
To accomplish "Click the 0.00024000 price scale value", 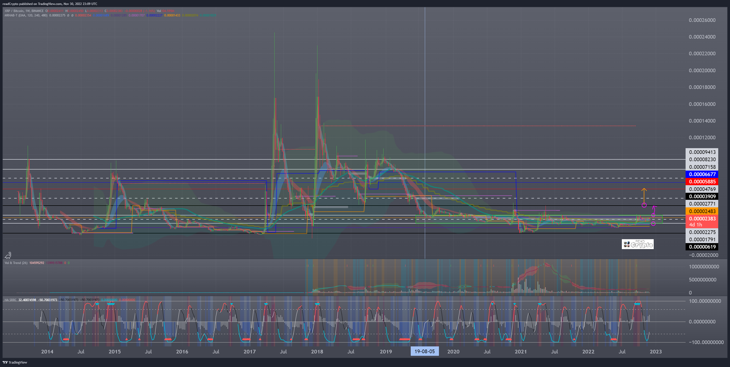I will (x=702, y=37).
